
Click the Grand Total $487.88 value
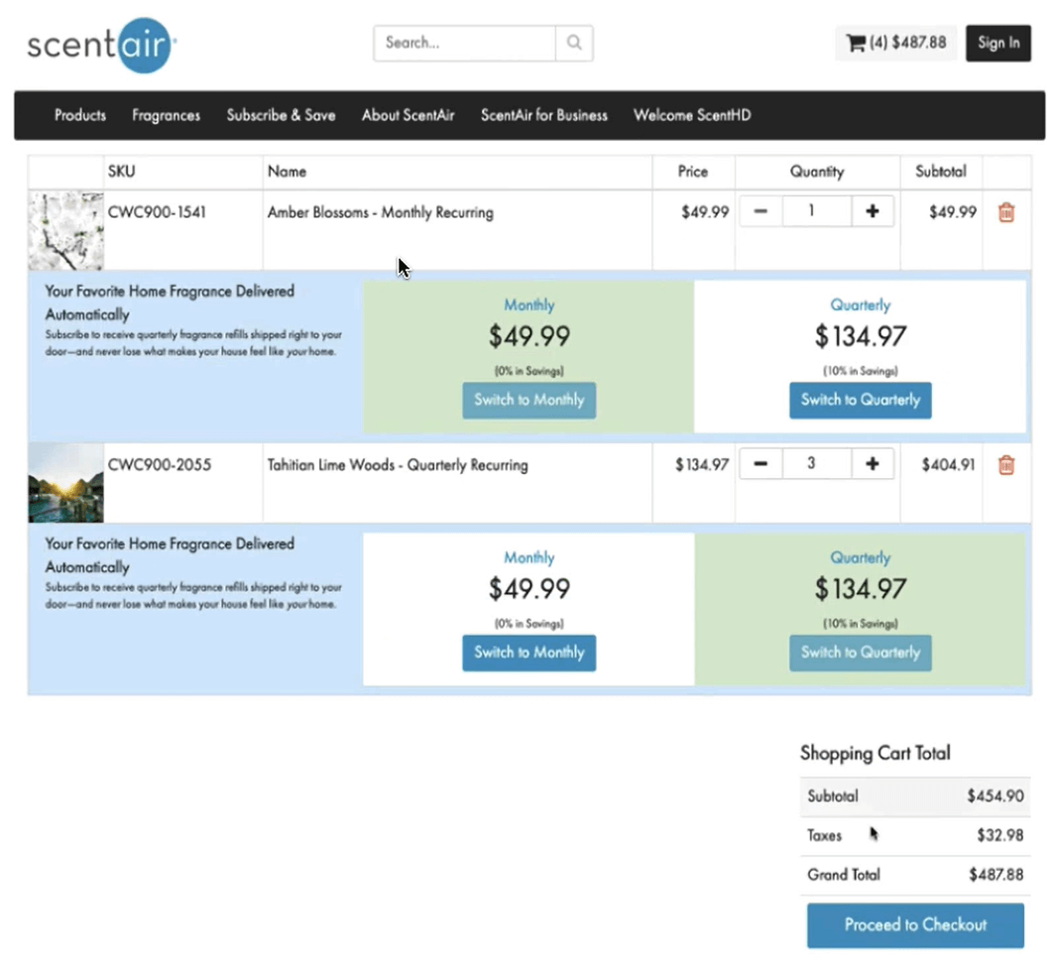(995, 875)
